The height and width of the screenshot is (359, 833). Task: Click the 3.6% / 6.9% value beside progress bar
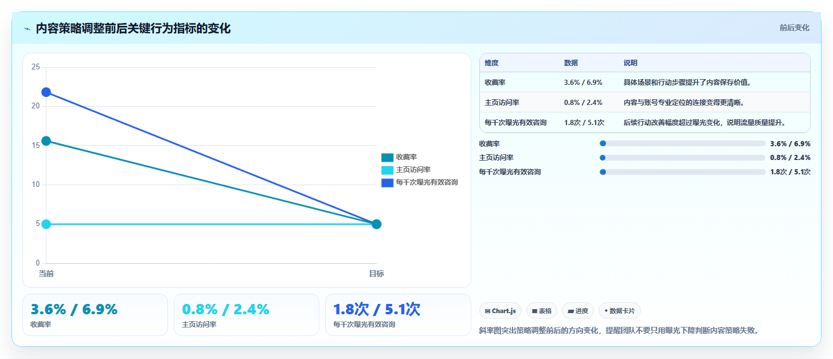(790, 144)
